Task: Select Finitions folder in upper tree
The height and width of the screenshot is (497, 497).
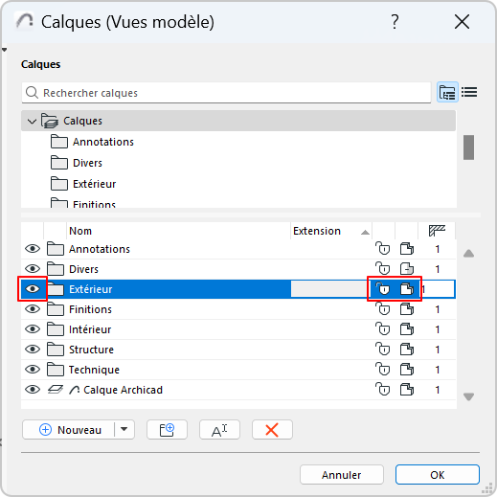Action: pos(83,203)
